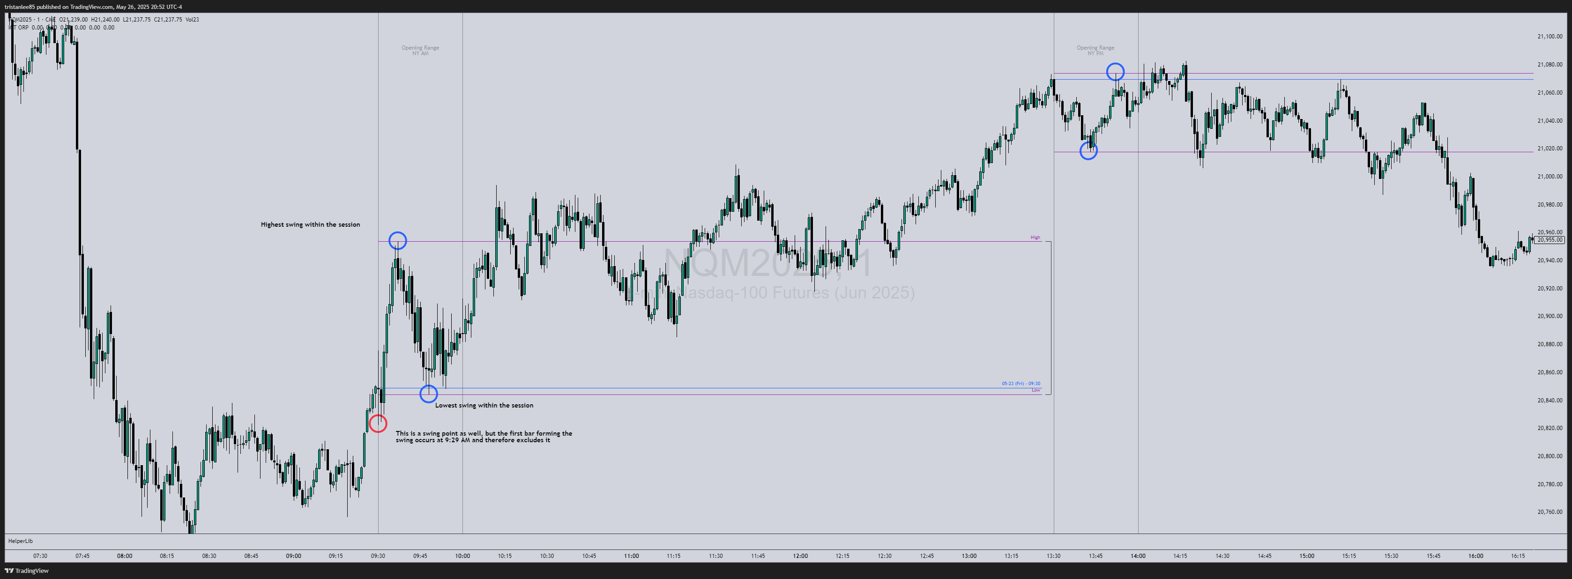Click the 'Highest swing within the session' annotation
This screenshot has height=579, width=1572.
310,224
